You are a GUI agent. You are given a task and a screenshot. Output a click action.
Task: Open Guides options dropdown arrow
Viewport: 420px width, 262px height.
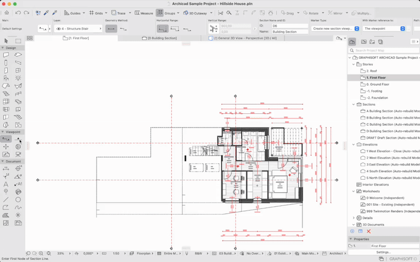click(x=84, y=13)
